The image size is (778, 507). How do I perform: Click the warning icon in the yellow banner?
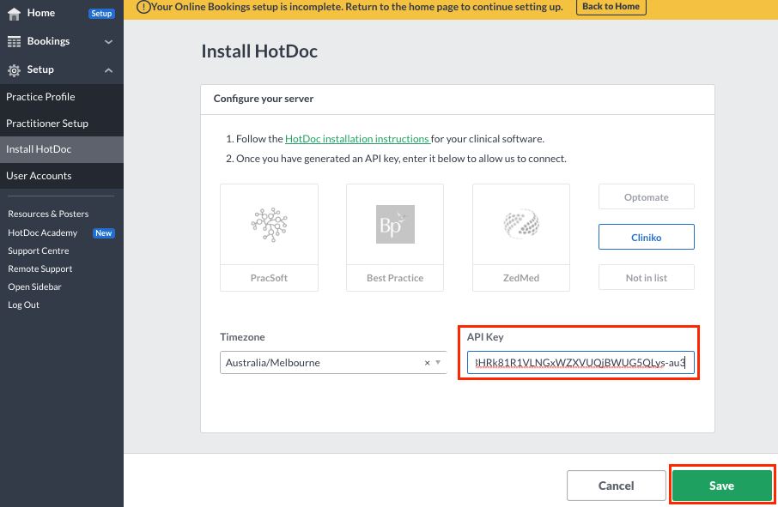coord(143,7)
